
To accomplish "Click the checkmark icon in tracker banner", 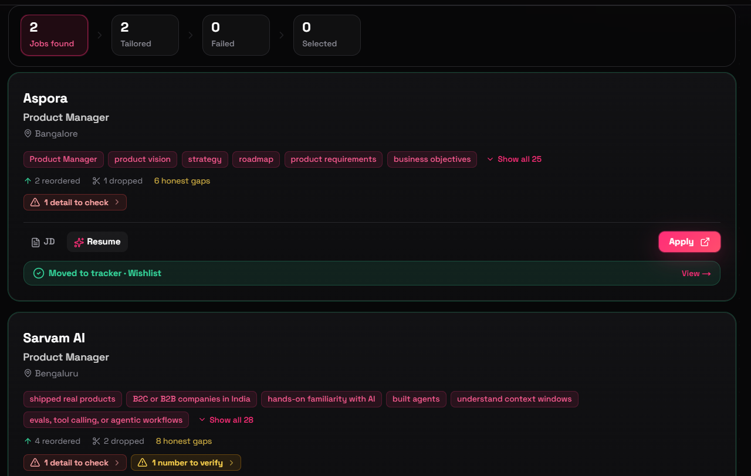I will pyautogui.click(x=39, y=273).
